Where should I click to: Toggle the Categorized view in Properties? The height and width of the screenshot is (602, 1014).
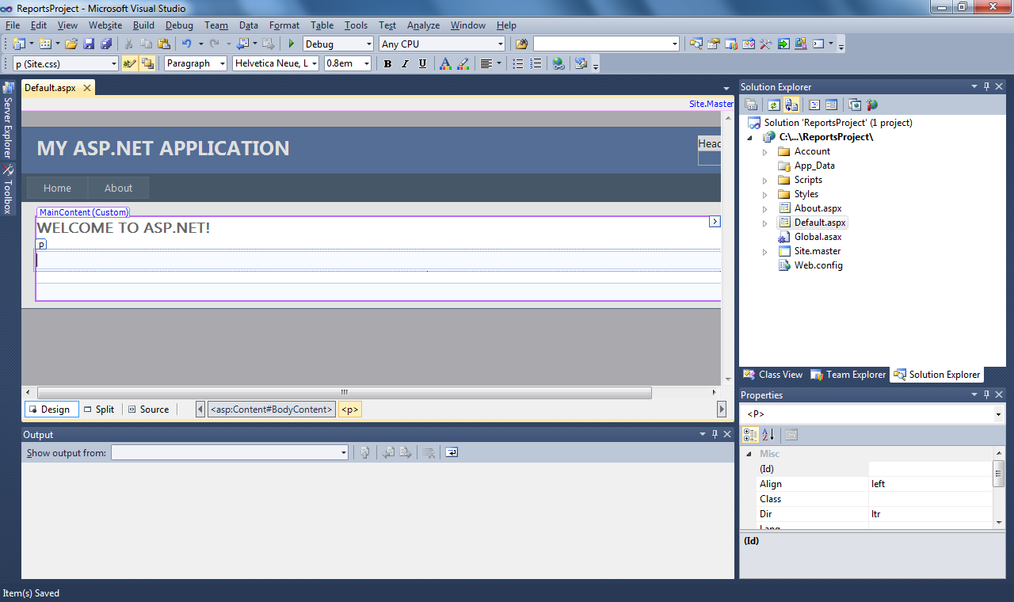pos(750,434)
